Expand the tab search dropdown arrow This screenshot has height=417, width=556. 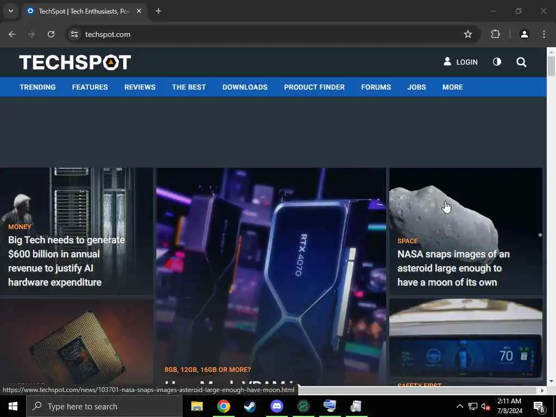click(x=11, y=11)
